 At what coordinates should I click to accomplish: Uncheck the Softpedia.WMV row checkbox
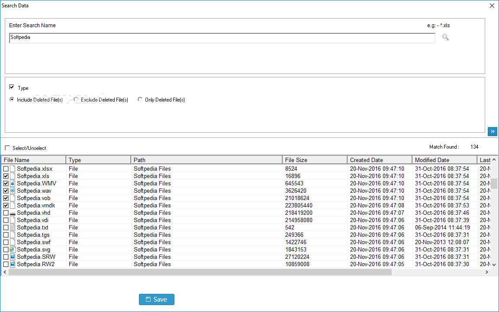pyautogui.click(x=6, y=183)
